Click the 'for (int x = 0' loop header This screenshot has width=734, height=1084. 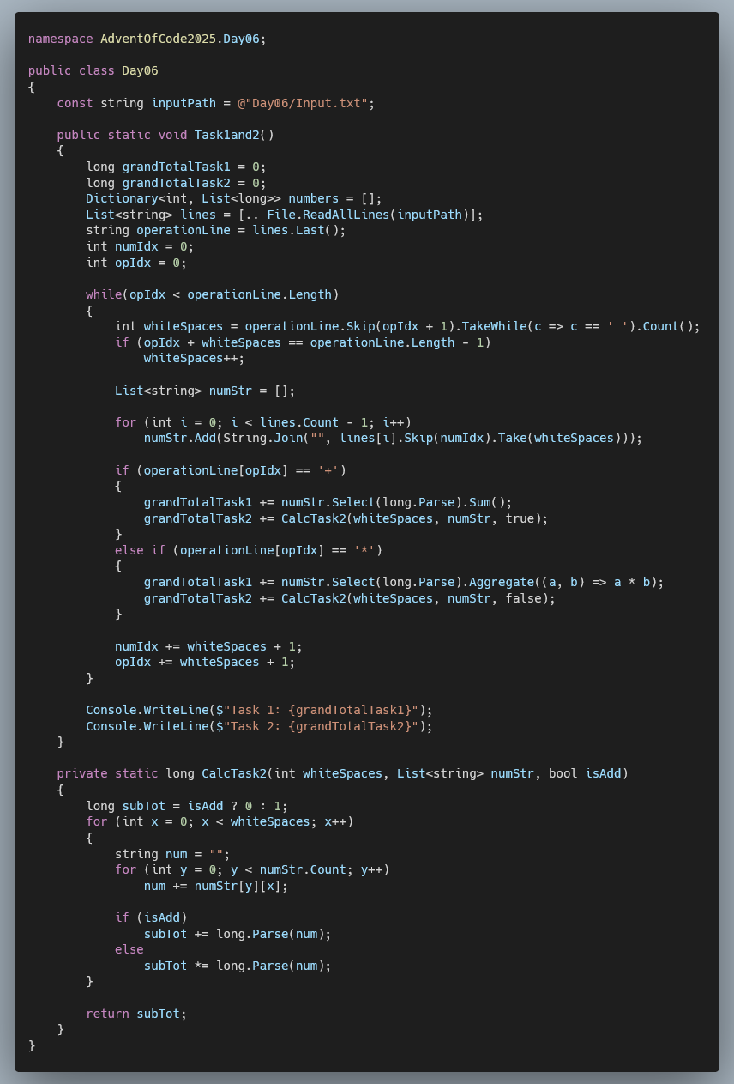click(220, 821)
